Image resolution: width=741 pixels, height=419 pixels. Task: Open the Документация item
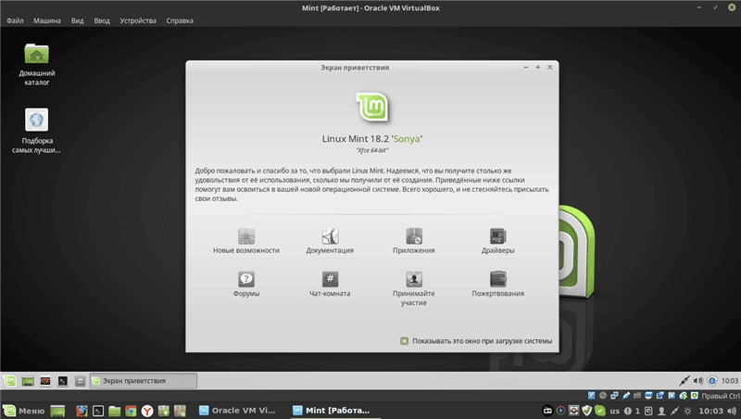tap(330, 241)
